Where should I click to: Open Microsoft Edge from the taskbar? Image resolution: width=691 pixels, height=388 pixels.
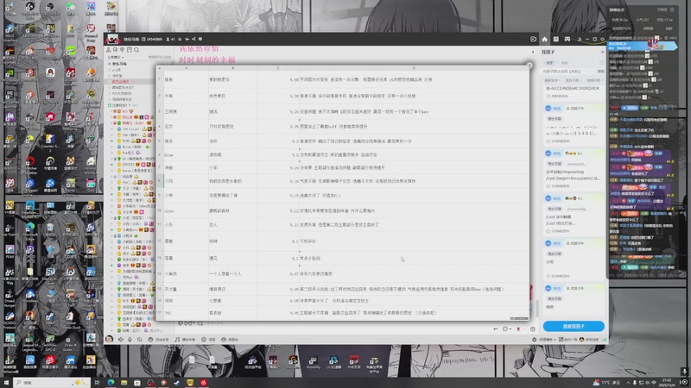coord(111,383)
